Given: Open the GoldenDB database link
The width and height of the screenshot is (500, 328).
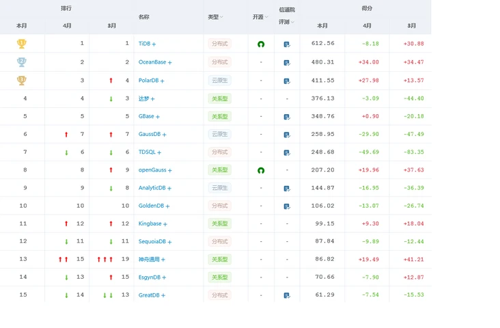Looking at the screenshot, I should pyautogui.click(x=151, y=206).
